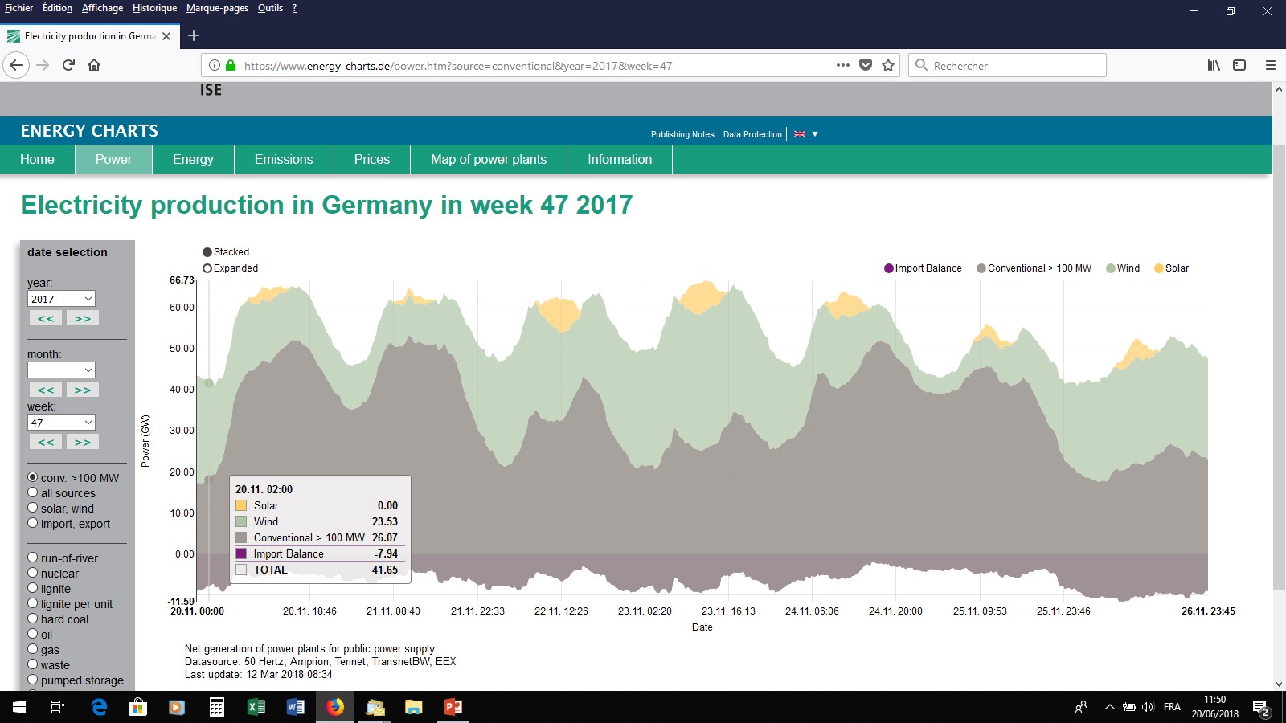Open a new browser tab
This screenshot has width=1286, height=723.
pos(194,35)
